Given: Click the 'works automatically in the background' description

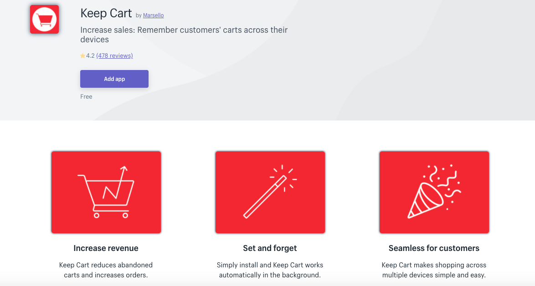Looking at the screenshot, I should tap(270, 270).
